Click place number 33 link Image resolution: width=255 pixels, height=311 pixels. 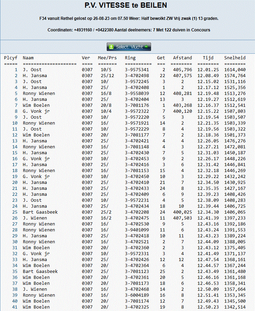pos(15,260)
